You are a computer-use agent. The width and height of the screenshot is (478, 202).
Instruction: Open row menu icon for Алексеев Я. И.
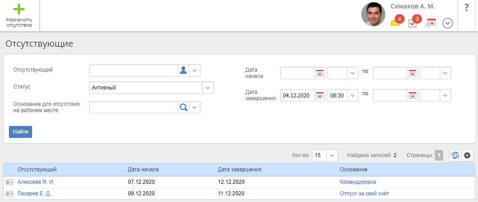9,182
